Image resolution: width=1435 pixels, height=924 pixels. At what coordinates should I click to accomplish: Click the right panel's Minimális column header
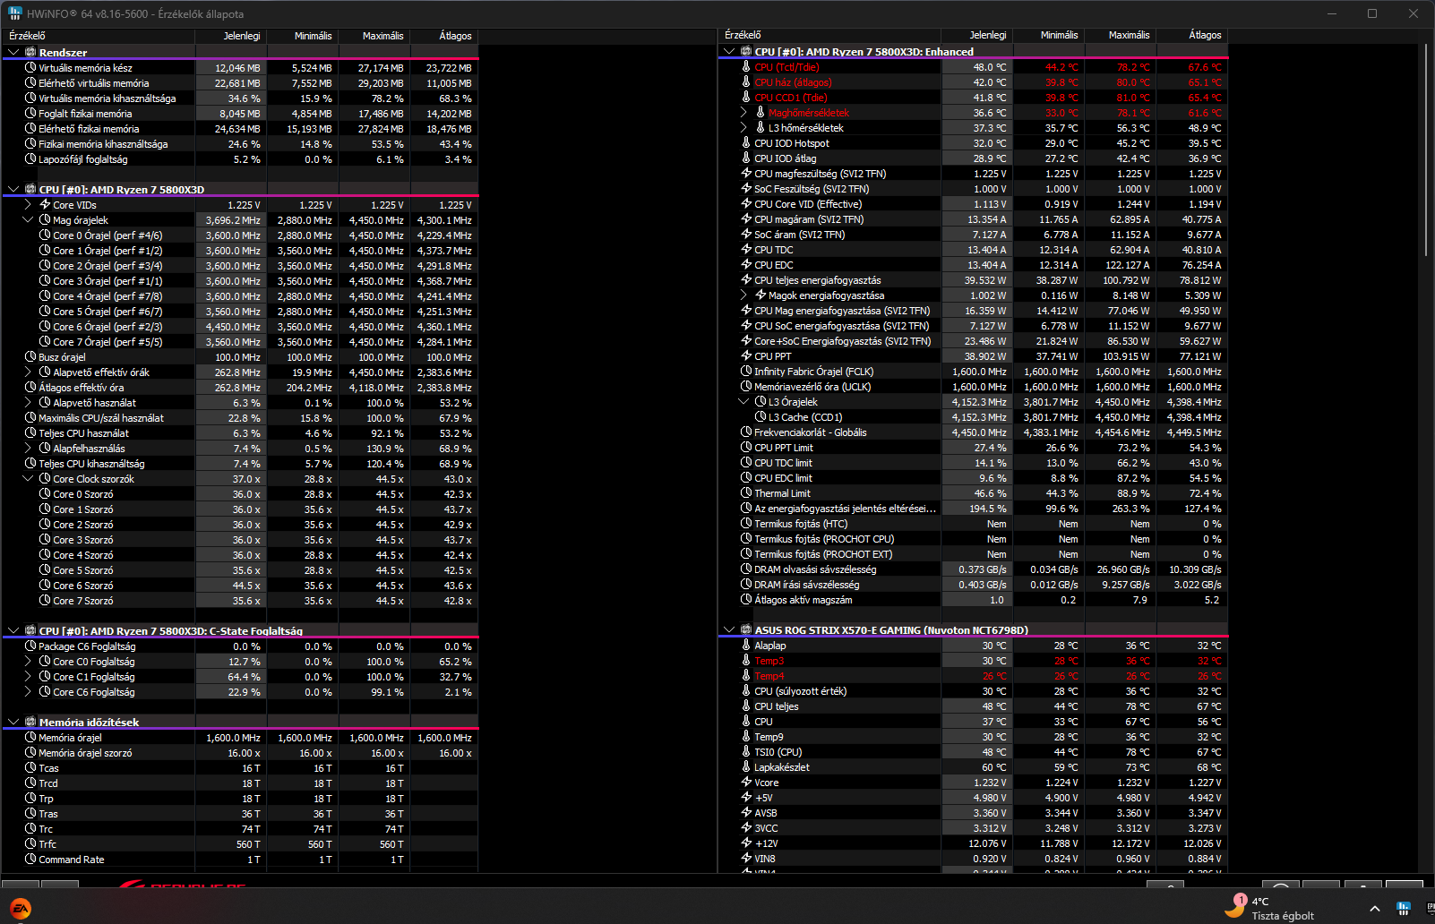coord(1049,35)
